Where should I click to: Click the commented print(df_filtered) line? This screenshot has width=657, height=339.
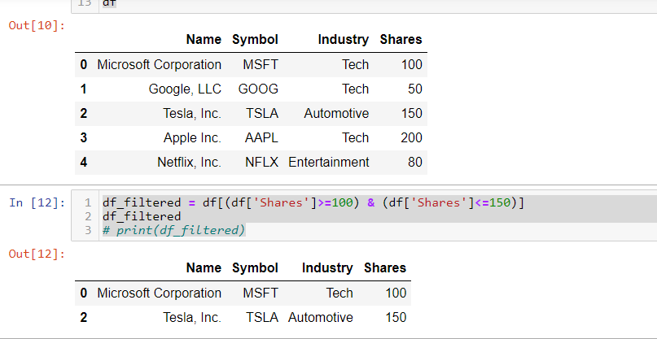pos(174,231)
